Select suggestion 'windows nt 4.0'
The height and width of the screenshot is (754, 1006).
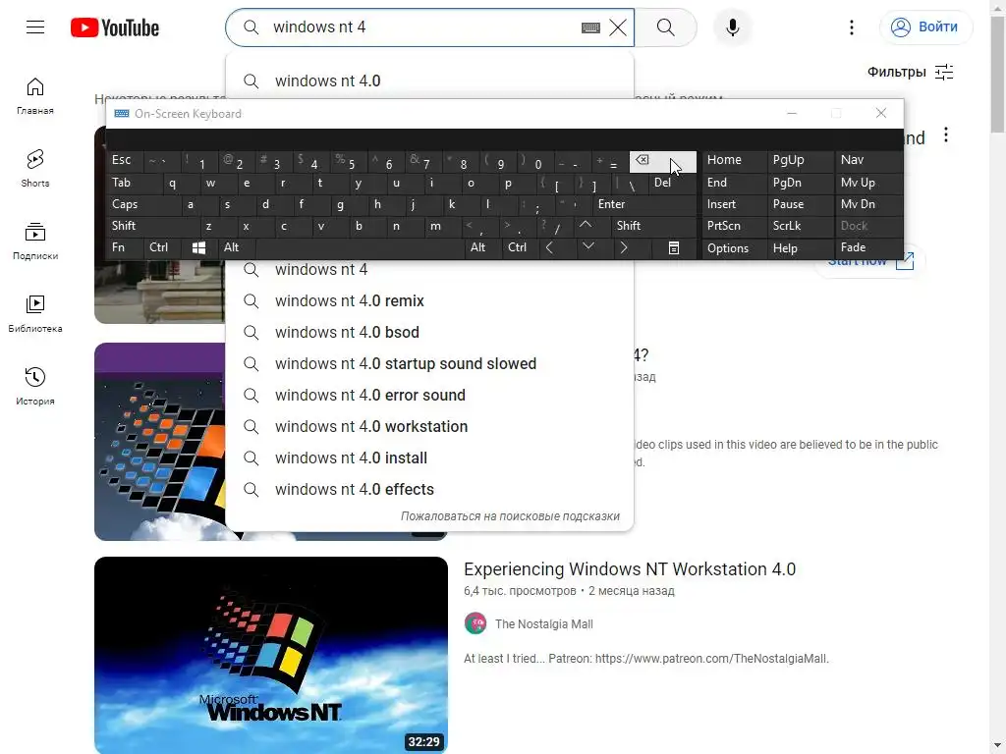pos(429,81)
